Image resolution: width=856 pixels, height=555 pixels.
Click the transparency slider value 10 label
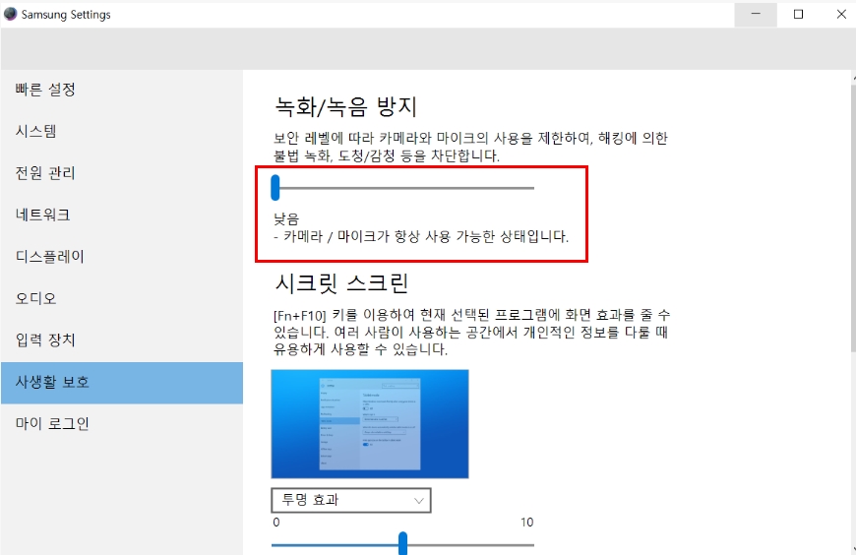526,523
